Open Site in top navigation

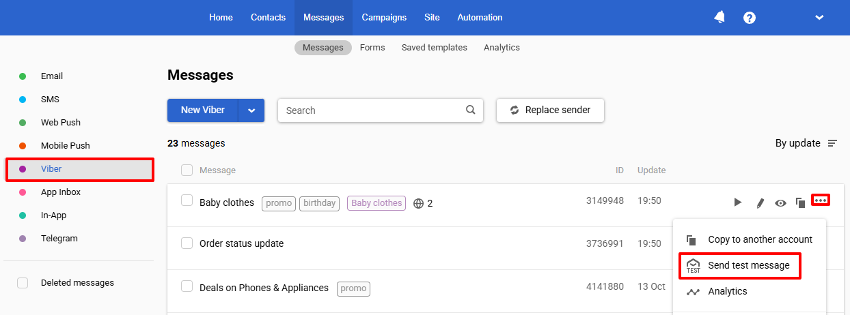click(x=432, y=18)
